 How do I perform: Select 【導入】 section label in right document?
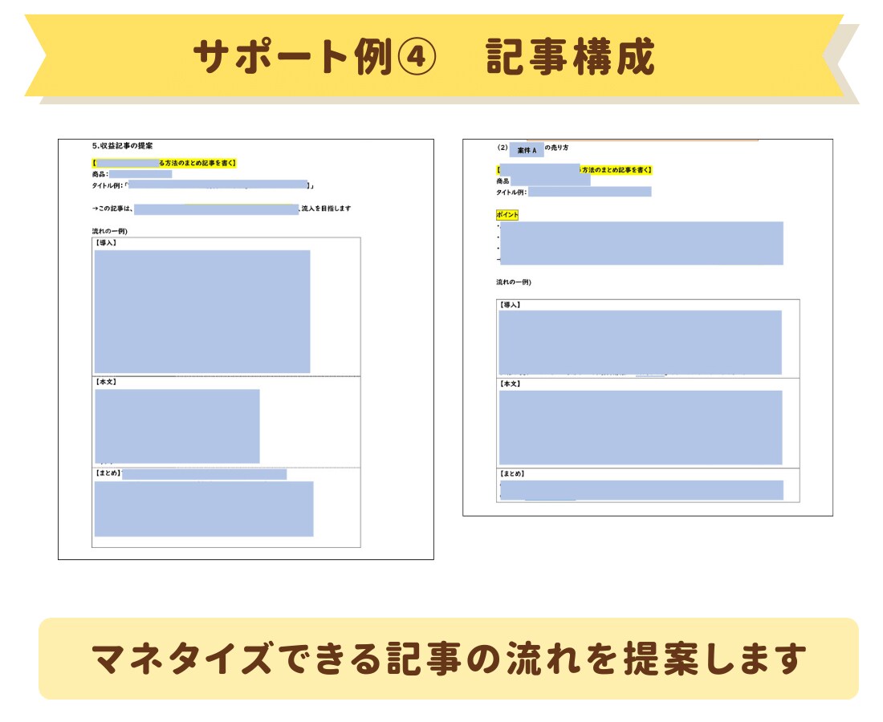click(x=511, y=305)
